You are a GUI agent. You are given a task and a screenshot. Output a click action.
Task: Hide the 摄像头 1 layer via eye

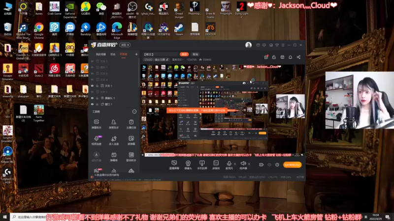92,98
